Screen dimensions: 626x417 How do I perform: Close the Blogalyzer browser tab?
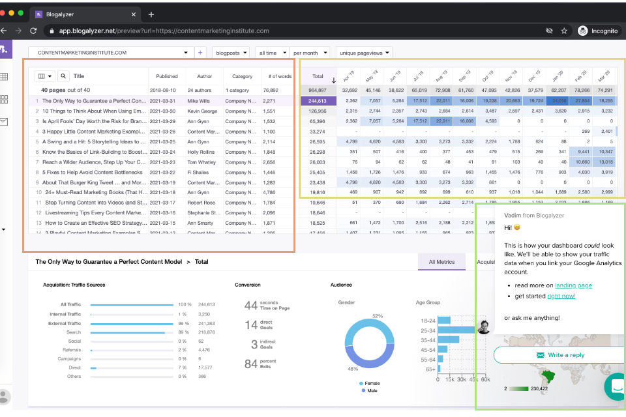pos(133,14)
